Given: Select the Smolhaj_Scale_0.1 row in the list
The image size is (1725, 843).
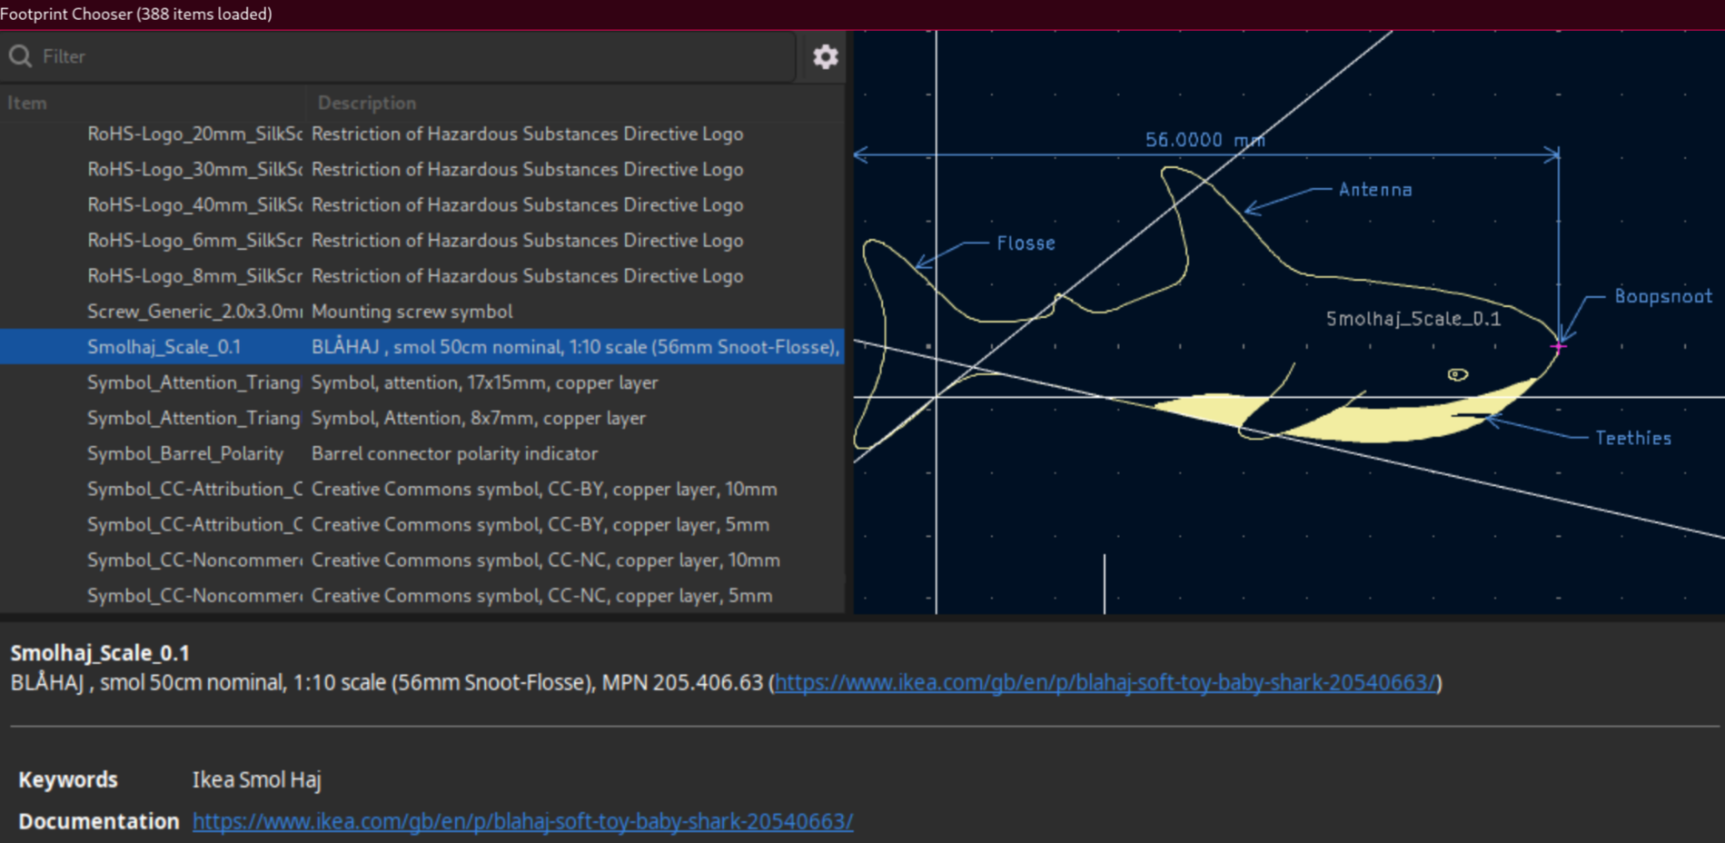Looking at the screenshot, I should (x=422, y=346).
